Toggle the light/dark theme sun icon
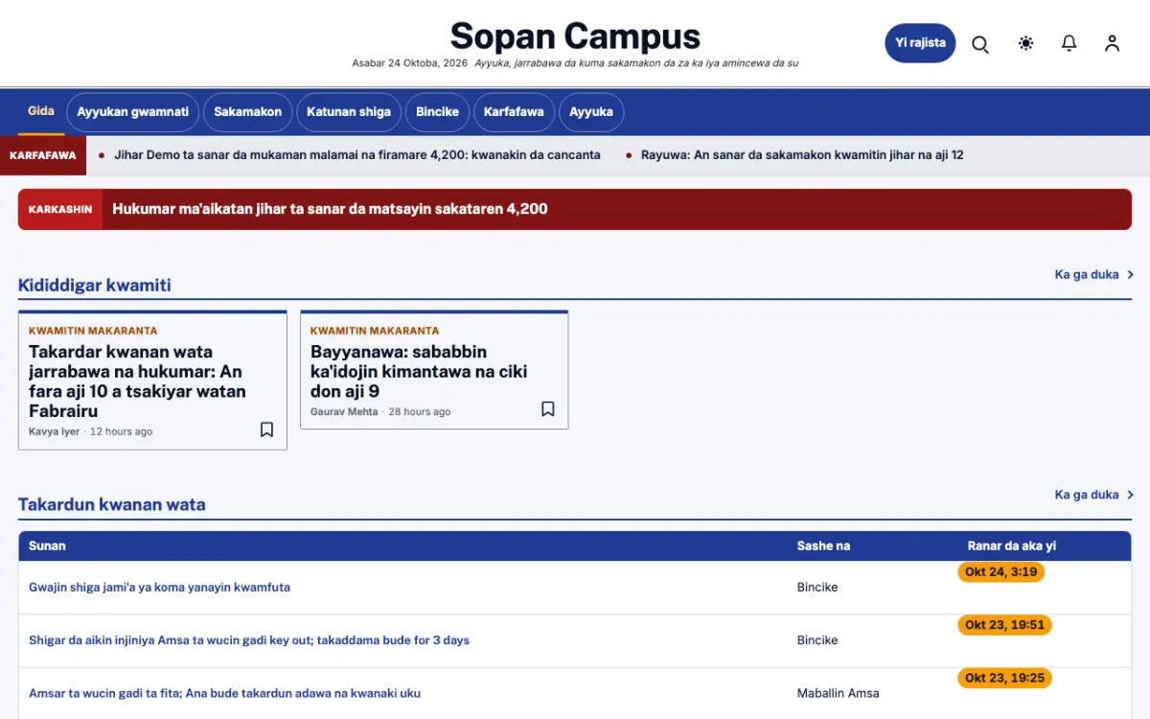1150x719 pixels. coord(1026,43)
